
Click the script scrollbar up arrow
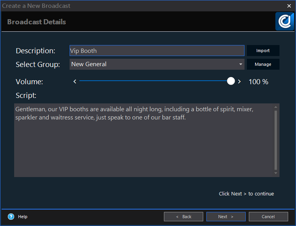pyautogui.click(x=276, y=107)
